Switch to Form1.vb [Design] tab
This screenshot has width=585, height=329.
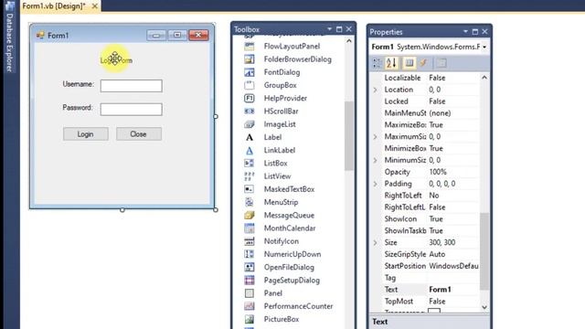54,6
